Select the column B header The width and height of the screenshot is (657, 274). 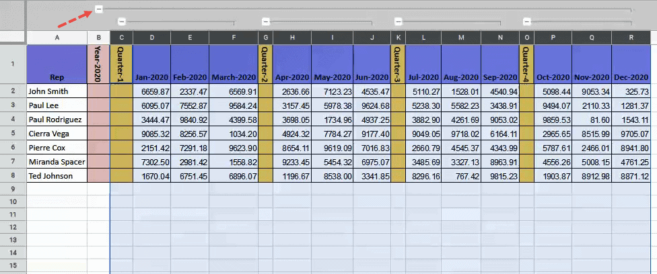pos(98,38)
